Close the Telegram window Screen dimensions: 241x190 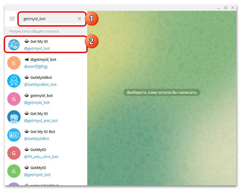tap(233, 8)
